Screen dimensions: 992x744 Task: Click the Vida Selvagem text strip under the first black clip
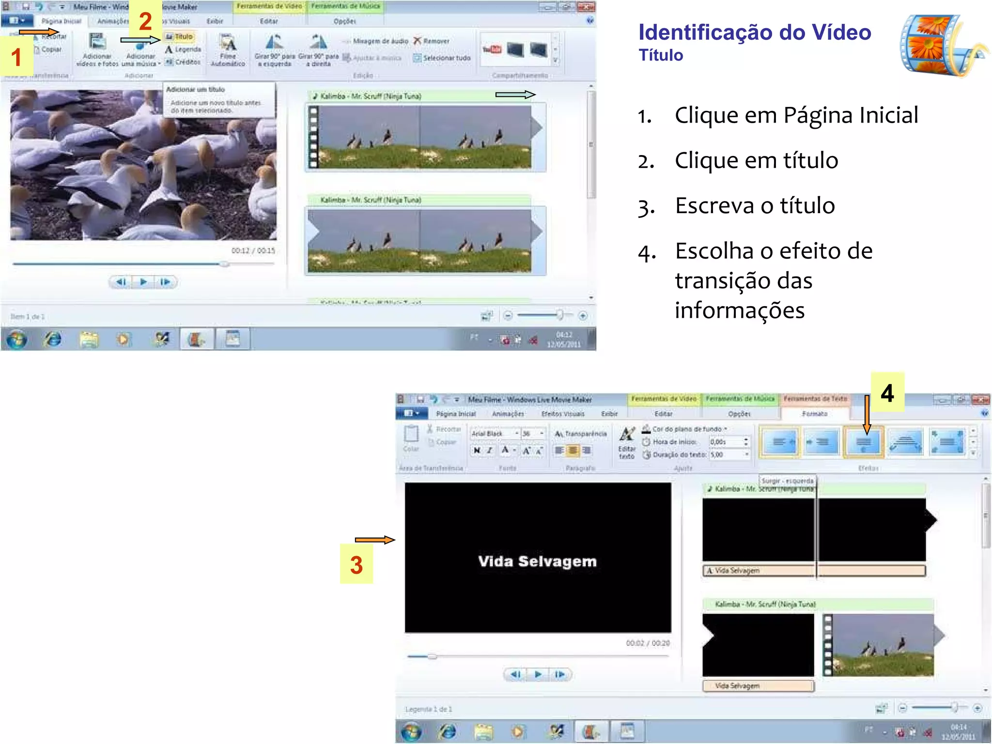click(x=814, y=571)
